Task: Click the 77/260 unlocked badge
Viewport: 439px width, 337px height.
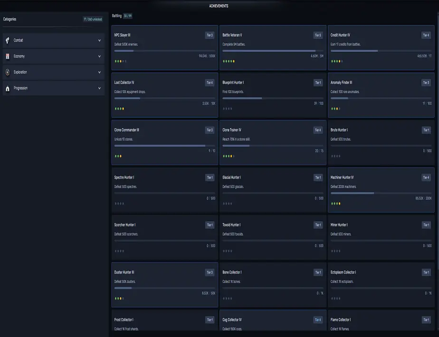Action: [93, 19]
